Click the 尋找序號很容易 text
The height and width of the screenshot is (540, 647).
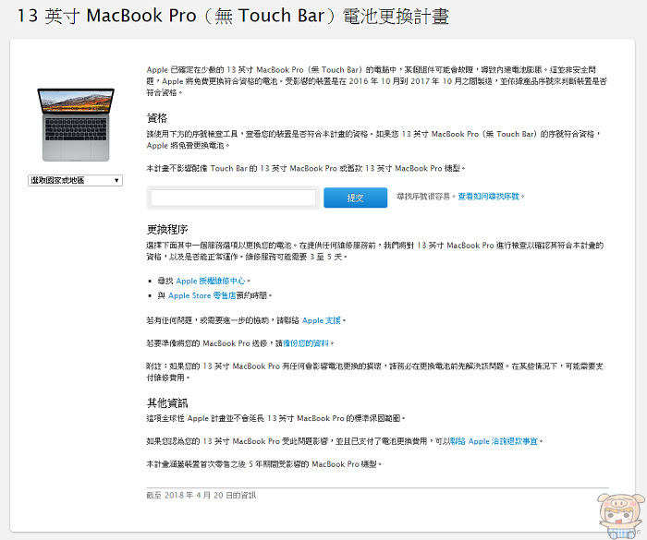click(x=423, y=197)
